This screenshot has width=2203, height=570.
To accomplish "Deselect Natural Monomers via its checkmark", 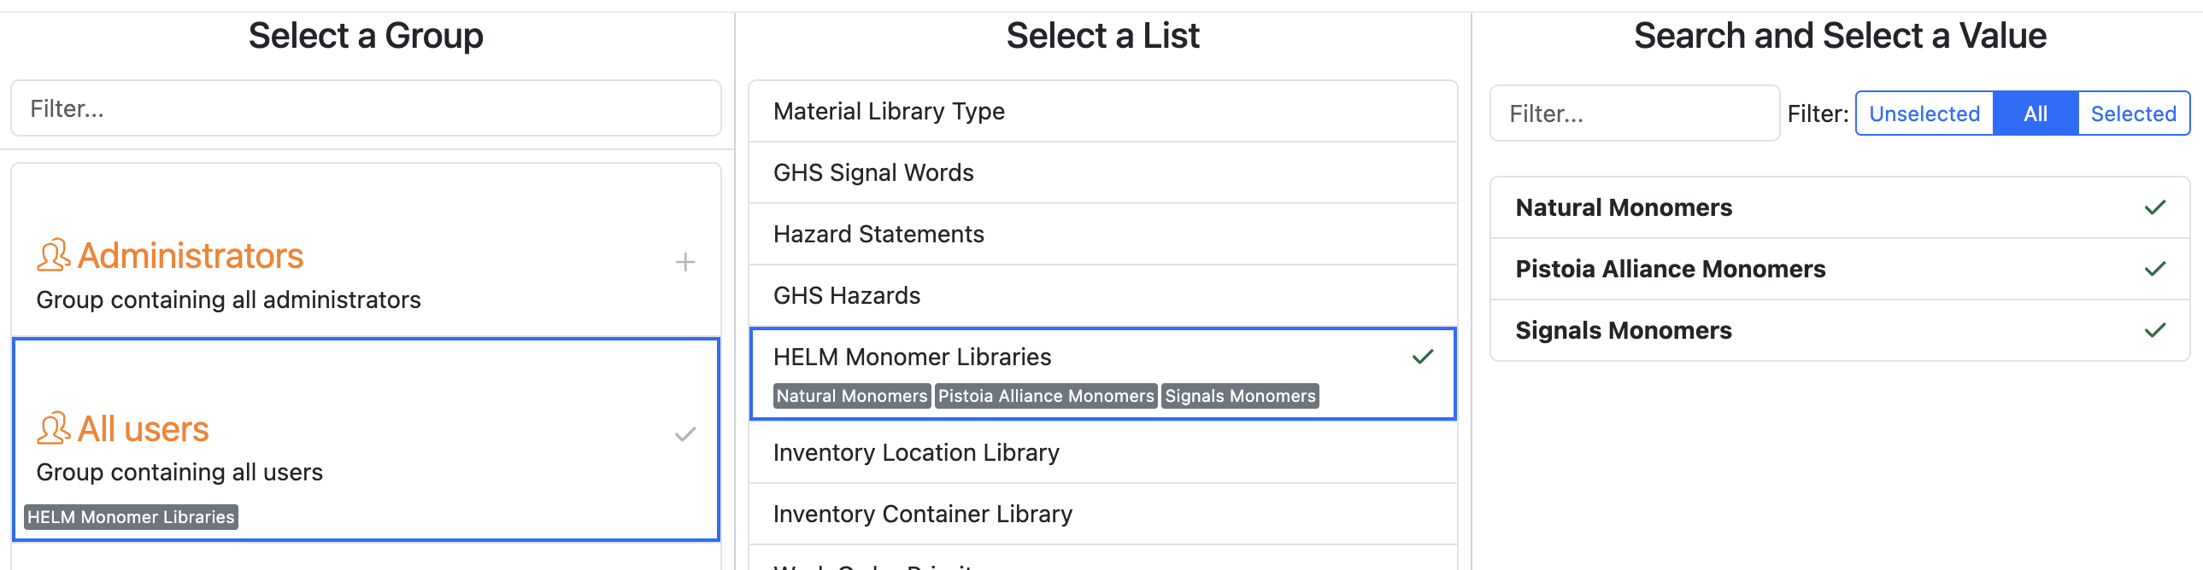I will (2154, 207).
